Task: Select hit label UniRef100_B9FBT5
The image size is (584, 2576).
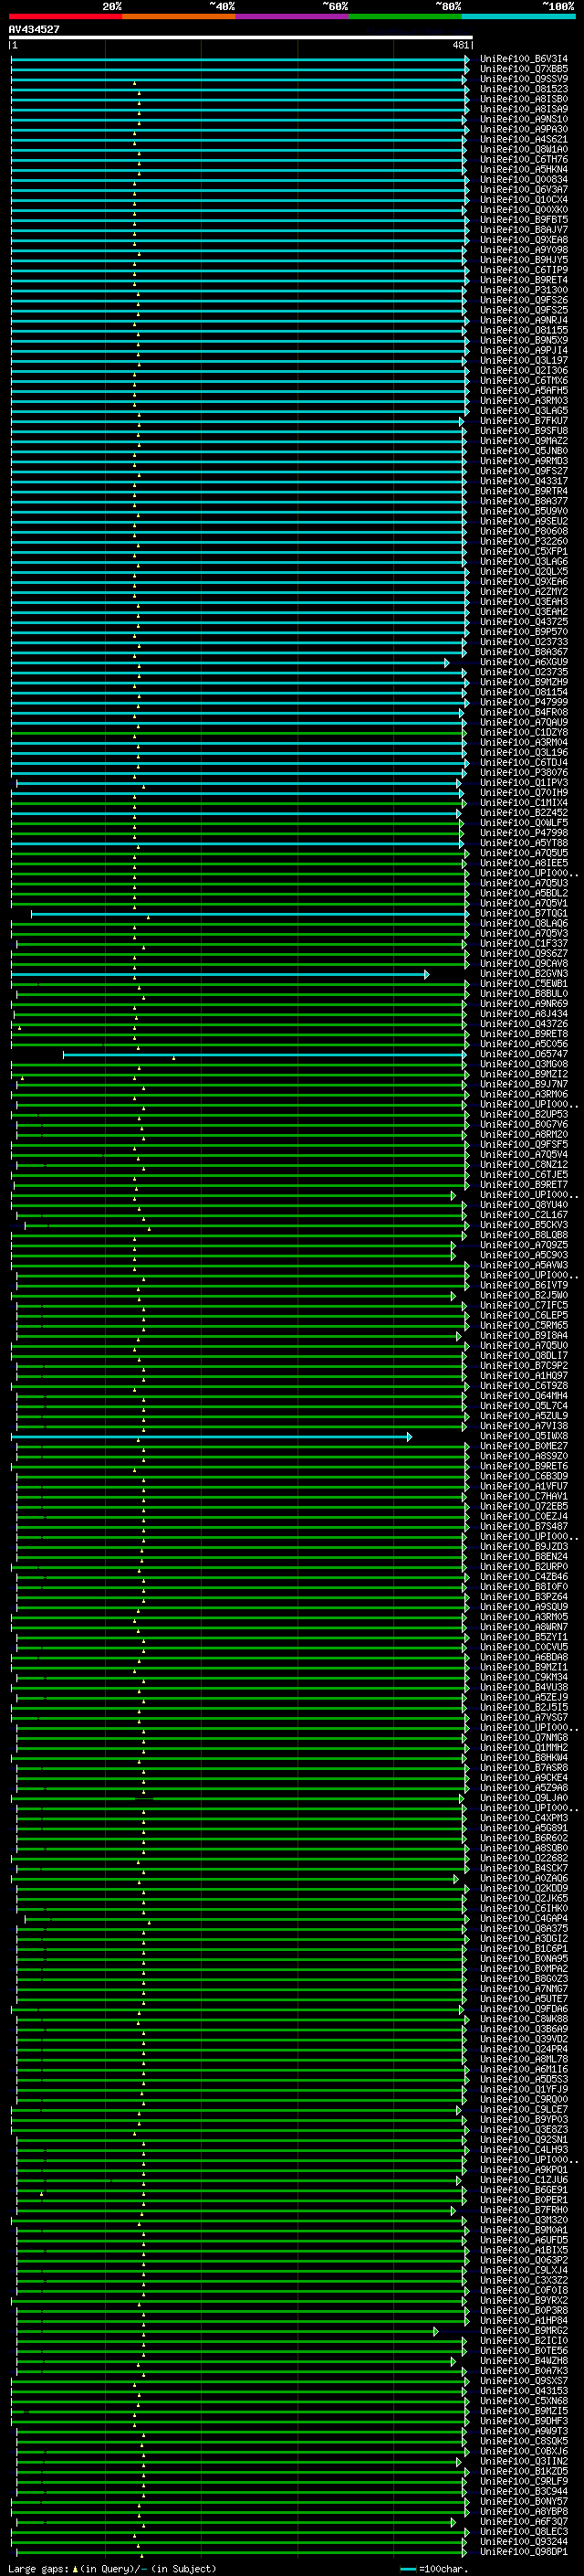Action: 524,220
